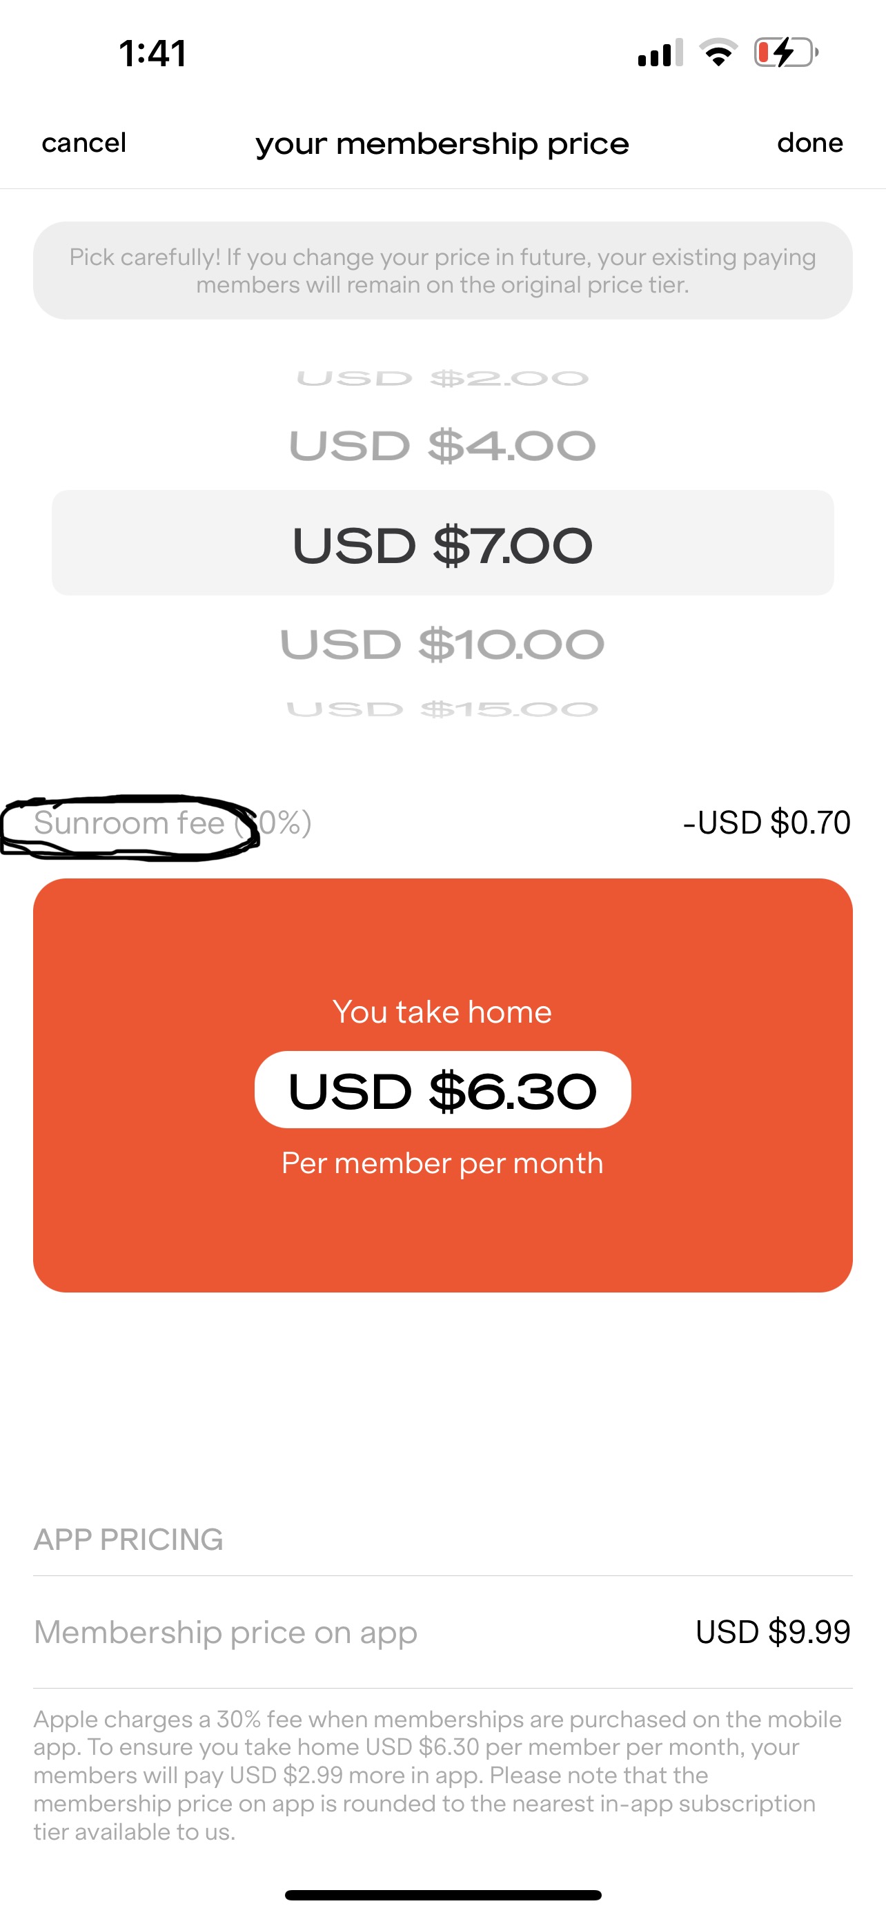Viewport: 886px width, 1917px height.
Task: Tap the USD $6.30 take-home badge
Action: (442, 1090)
